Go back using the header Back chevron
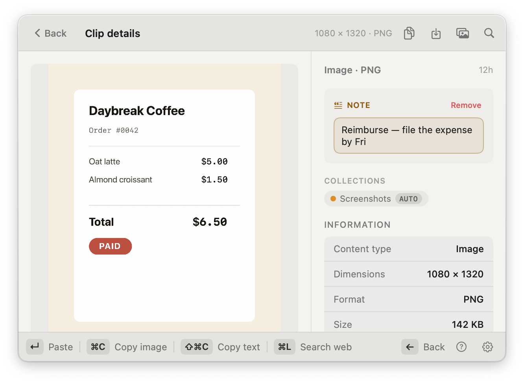The image size is (524, 383). point(51,33)
